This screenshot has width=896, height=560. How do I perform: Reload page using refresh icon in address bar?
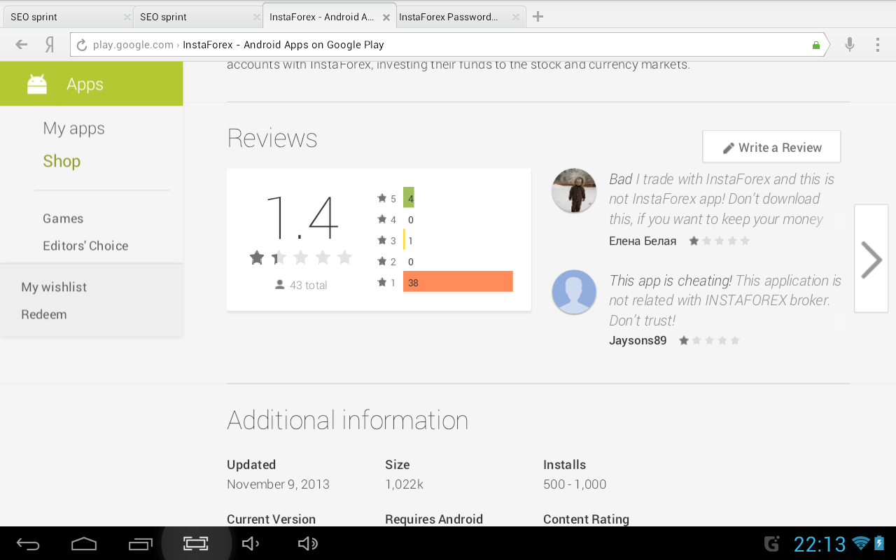(82, 45)
